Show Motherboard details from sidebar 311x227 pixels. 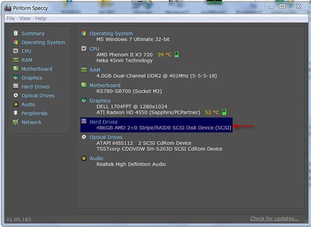37,69
